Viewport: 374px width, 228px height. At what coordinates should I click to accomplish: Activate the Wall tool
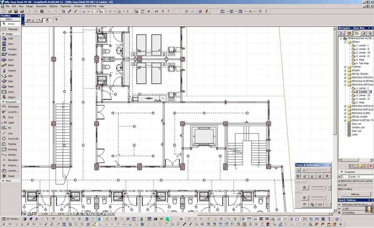coord(10,38)
